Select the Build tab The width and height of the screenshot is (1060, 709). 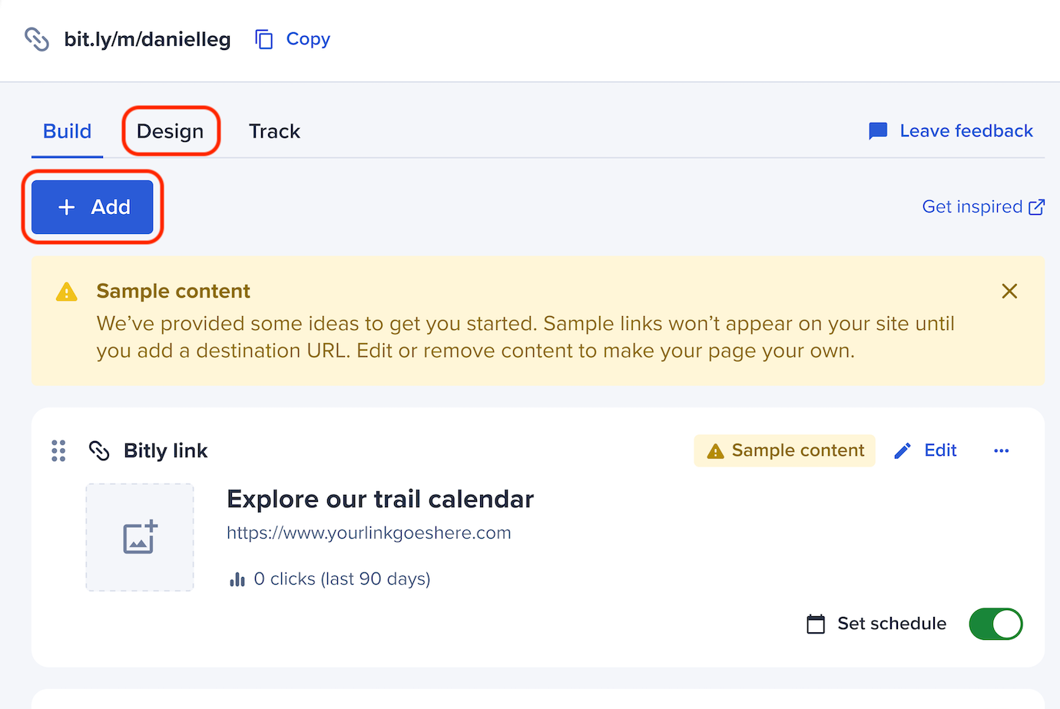coord(66,130)
